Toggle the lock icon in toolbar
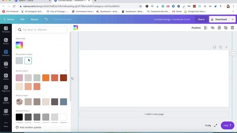Image resolution: width=237 pixels, height=133 pixels. (219, 28)
